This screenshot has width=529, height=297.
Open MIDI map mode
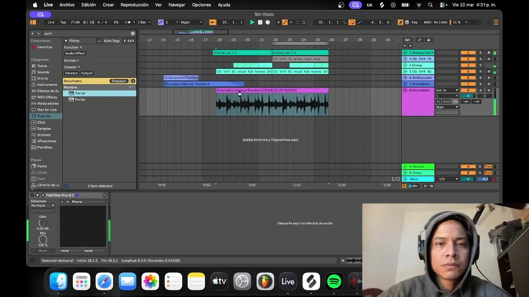click(427, 22)
